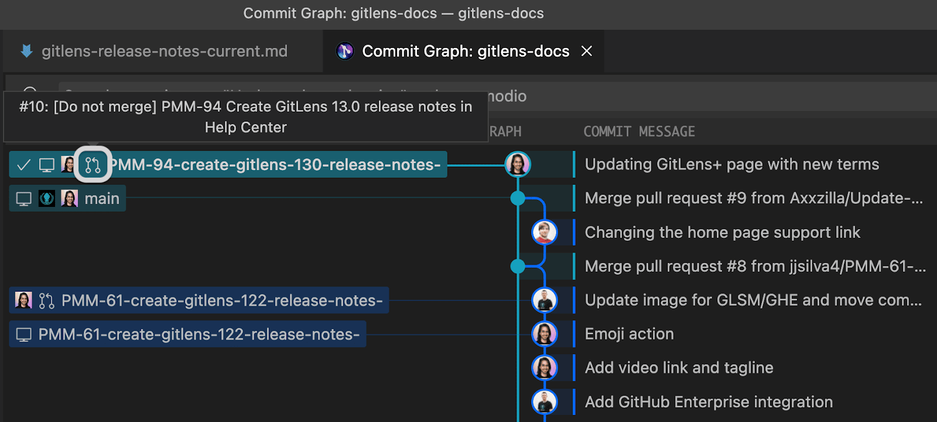The width and height of the screenshot is (937, 422).
Task: Click local monitor icon on PMM-94 branch
Action: [47, 165]
